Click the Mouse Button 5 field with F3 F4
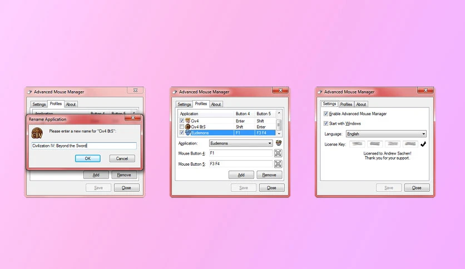This screenshot has height=269, width=465. click(240, 164)
